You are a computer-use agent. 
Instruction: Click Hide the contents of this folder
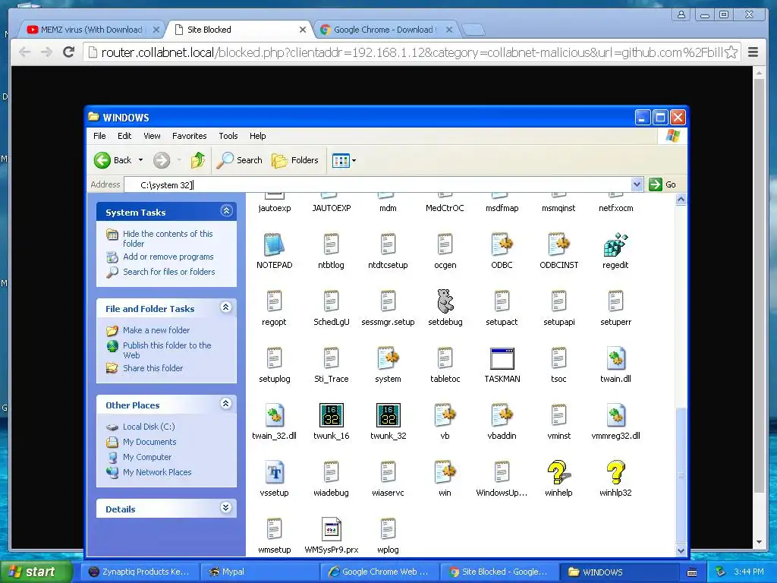pos(168,238)
